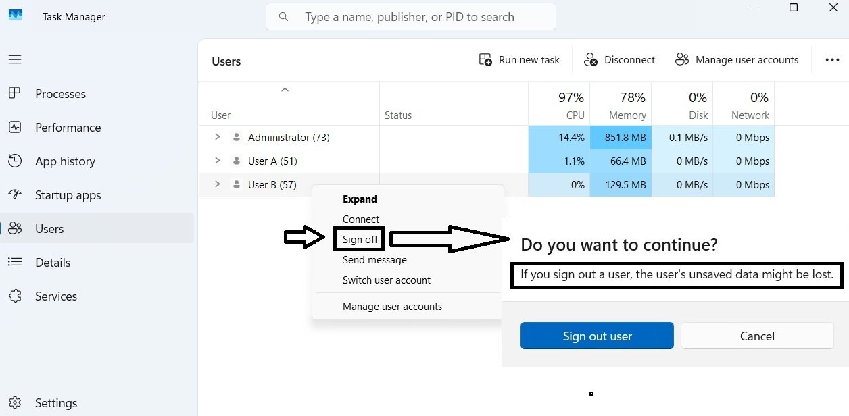Image resolution: width=849 pixels, height=416 pixels.
Task: Click the Services puzzle icon
Action: click(x=15, y=296)
